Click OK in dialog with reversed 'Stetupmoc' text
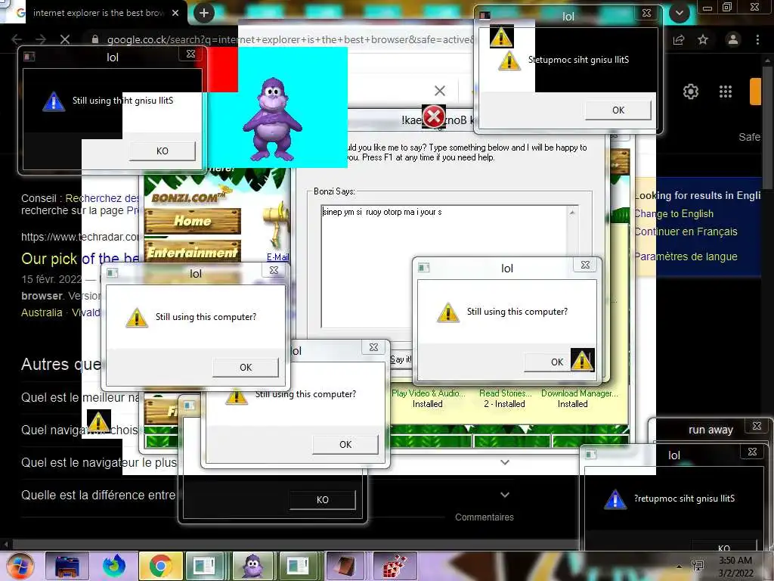This screenshot has width=774, height=581. point(618,110)
